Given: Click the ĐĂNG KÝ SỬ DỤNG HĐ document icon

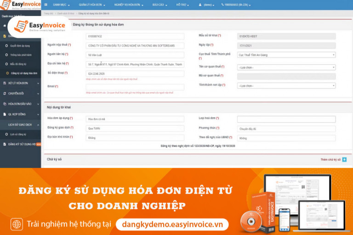Looking at the screenshot, I should tap(5, 144).
